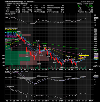100x102 pixels.
Task: Click the RSI 67.77 value tag on right axis
Action: click(x=96, y=18)
